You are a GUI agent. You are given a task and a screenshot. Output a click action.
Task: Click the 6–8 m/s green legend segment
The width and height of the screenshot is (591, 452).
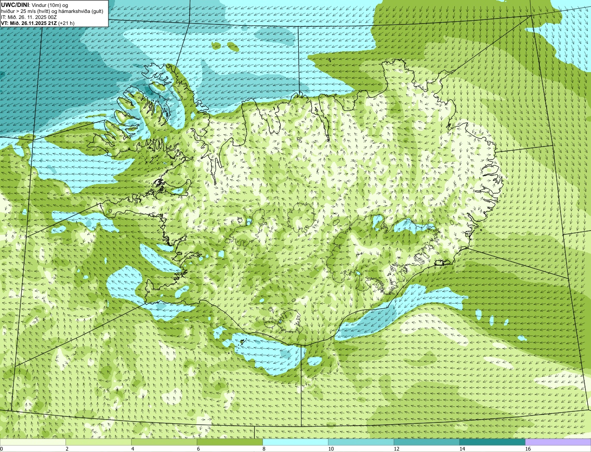coord(230,442)
